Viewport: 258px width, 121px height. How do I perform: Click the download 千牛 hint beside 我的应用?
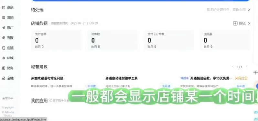(59, 100)
